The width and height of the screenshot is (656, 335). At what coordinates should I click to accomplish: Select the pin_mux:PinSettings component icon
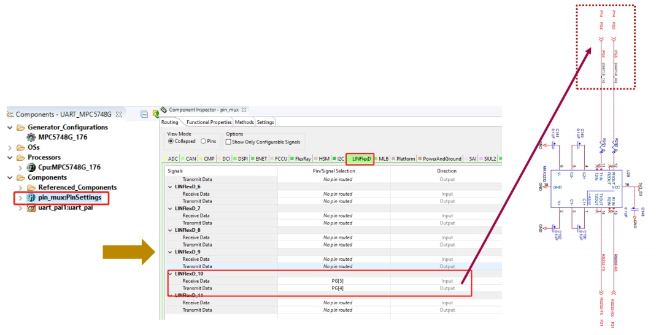coord(31,198)
